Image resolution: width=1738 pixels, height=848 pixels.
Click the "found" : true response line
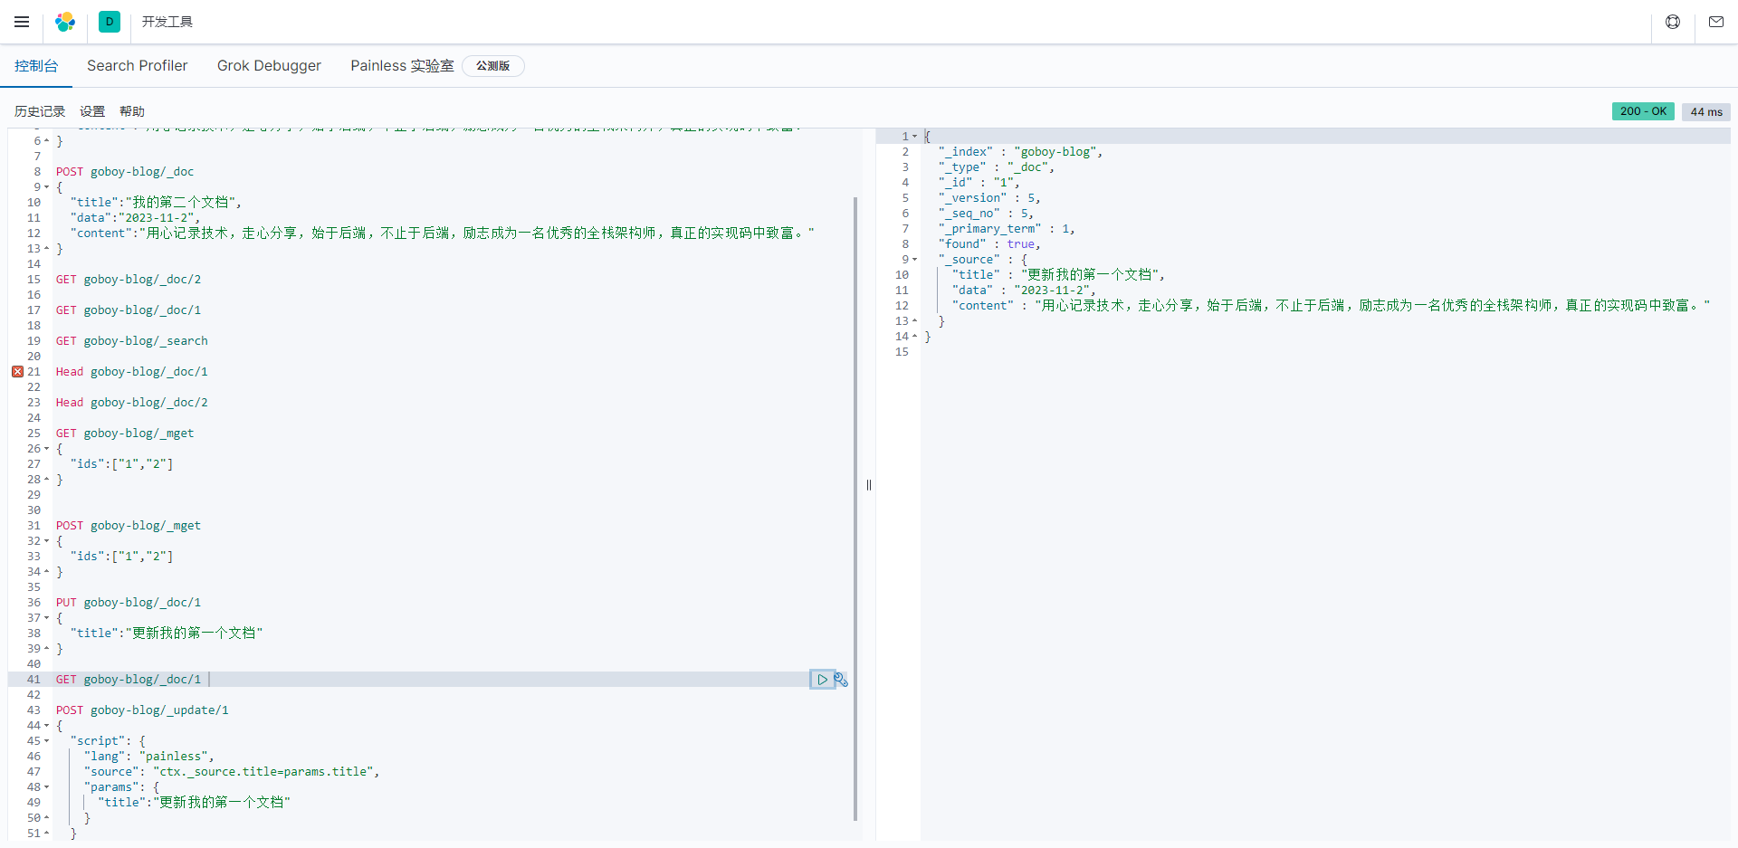pos(989,244)
